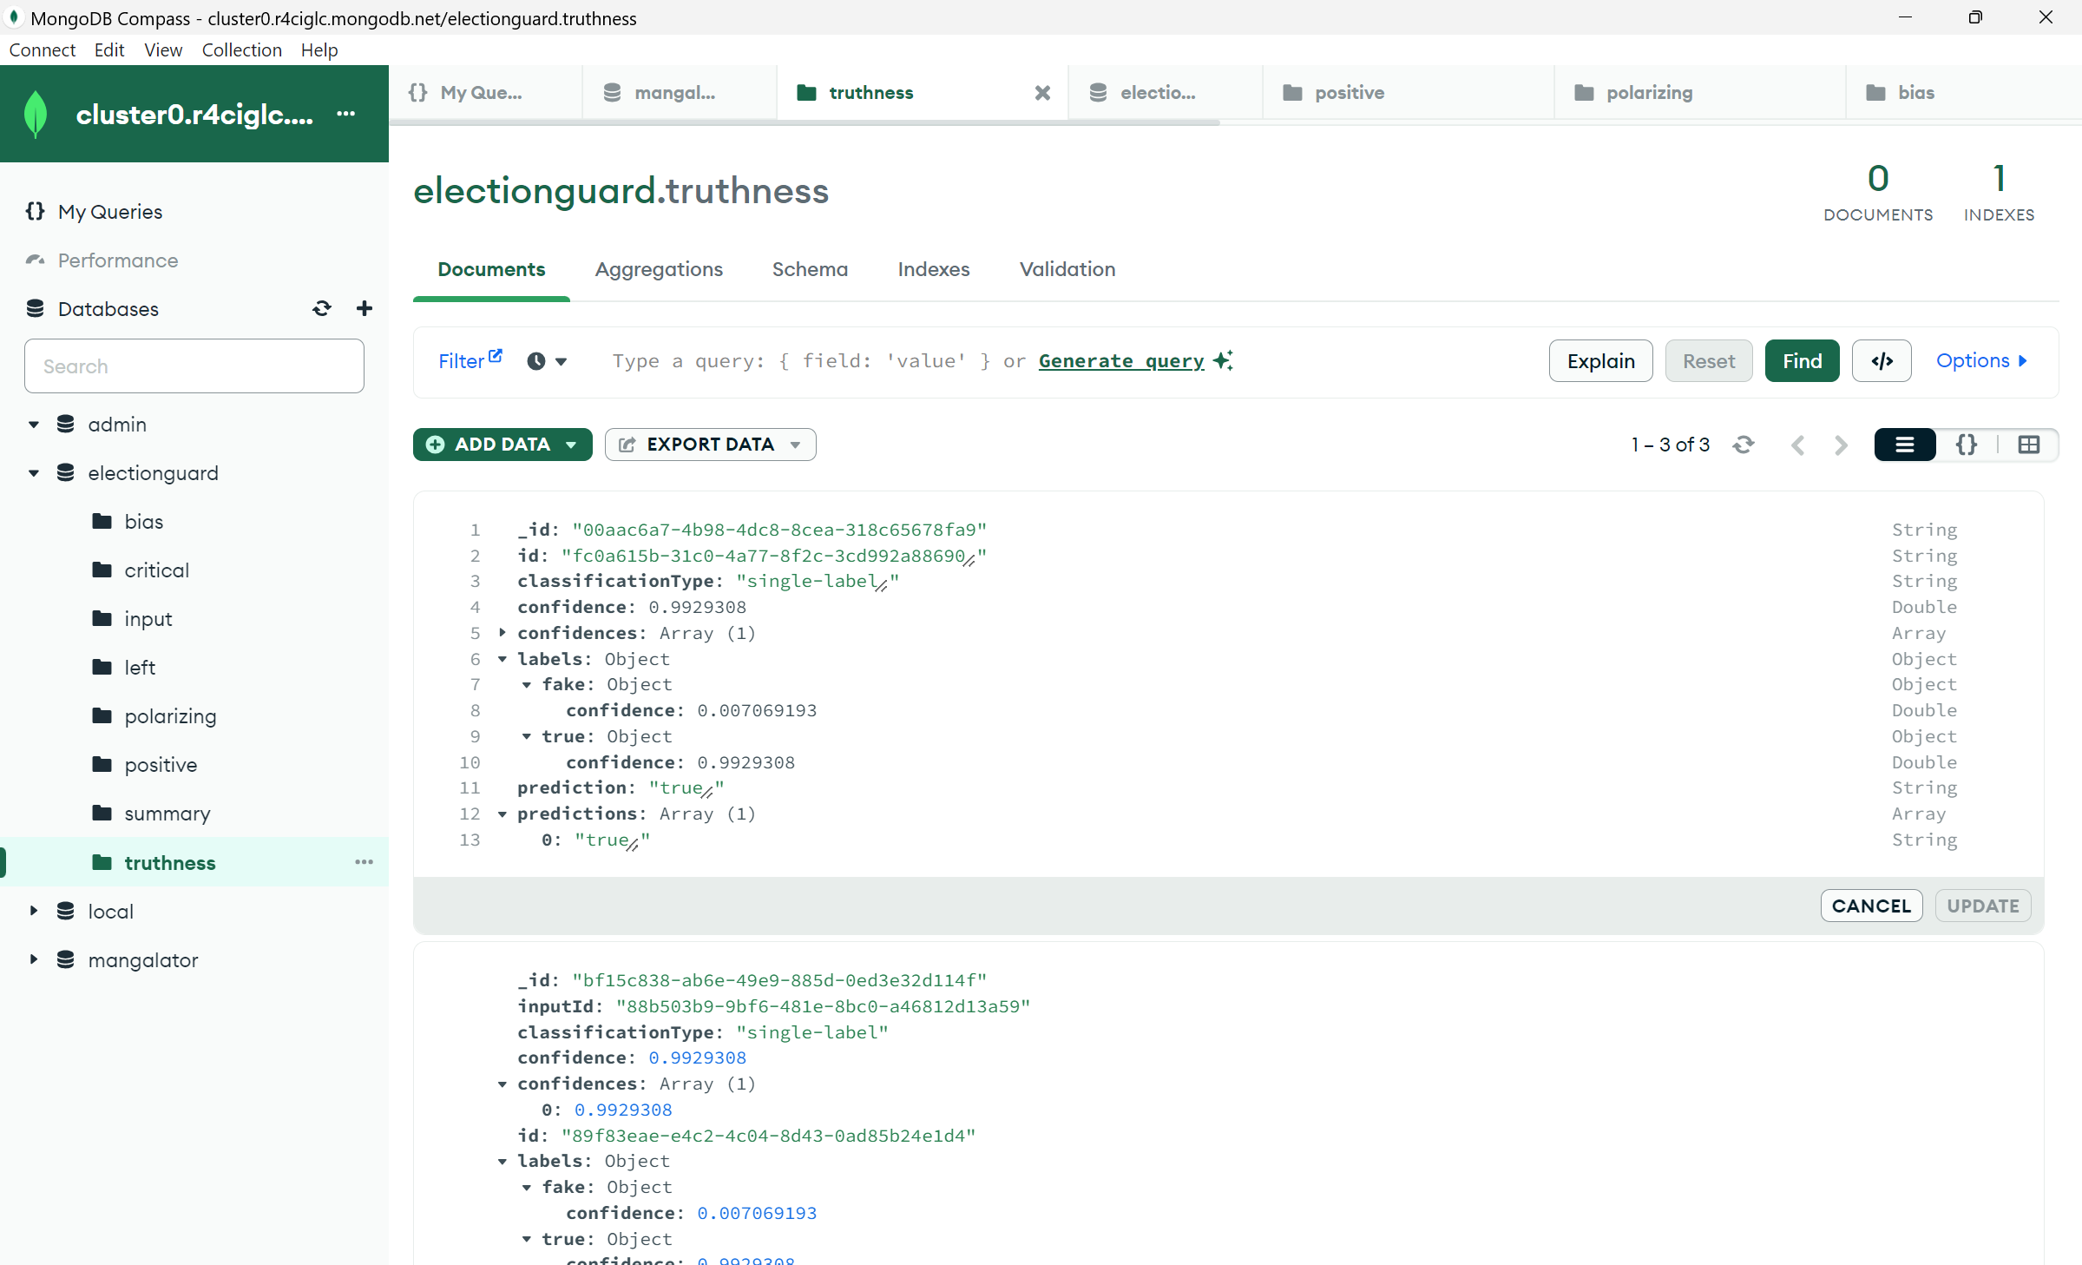Open the query history clock icon
Screen dimensions: 2082x1265
tap(537, 361)
